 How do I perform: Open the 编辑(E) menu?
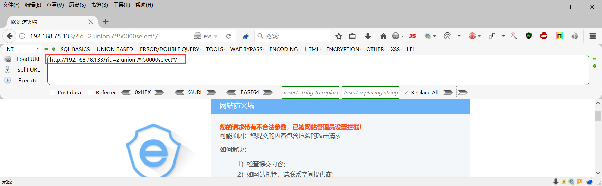tap(33, 5)
